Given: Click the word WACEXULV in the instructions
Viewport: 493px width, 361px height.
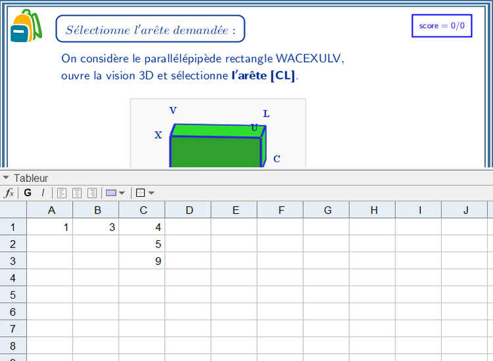Looking at the screenshot, I should (x=308, y=58).
